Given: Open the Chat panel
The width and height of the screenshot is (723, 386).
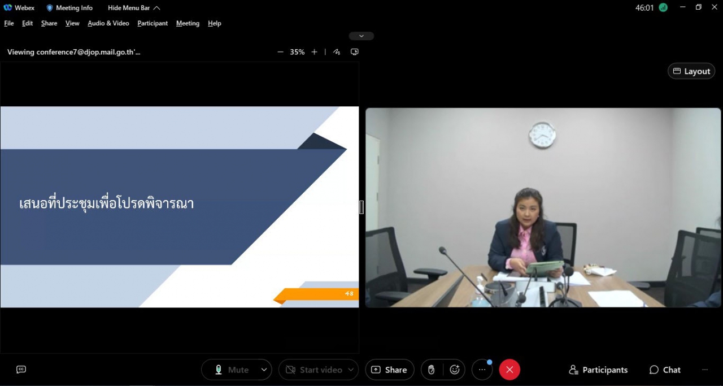Looking at the screenshot, I should (665, 370).
